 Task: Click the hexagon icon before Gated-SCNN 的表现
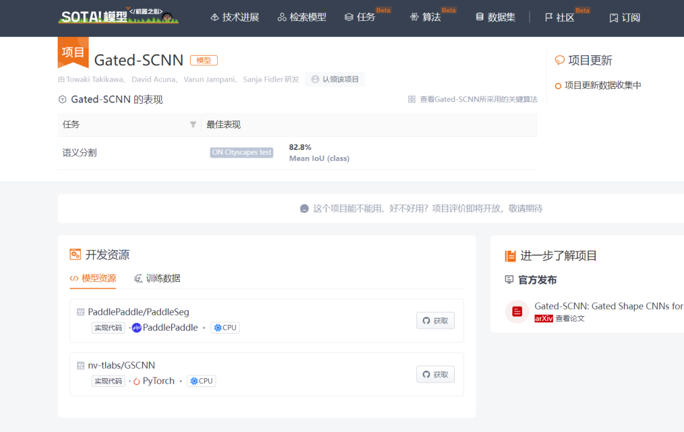click(x=62, y=99)
